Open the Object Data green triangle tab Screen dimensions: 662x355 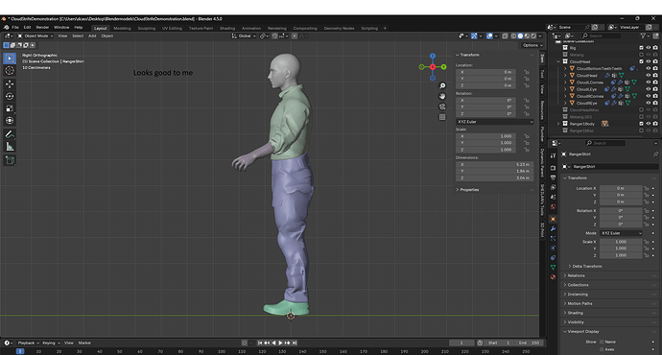(553, 267)
